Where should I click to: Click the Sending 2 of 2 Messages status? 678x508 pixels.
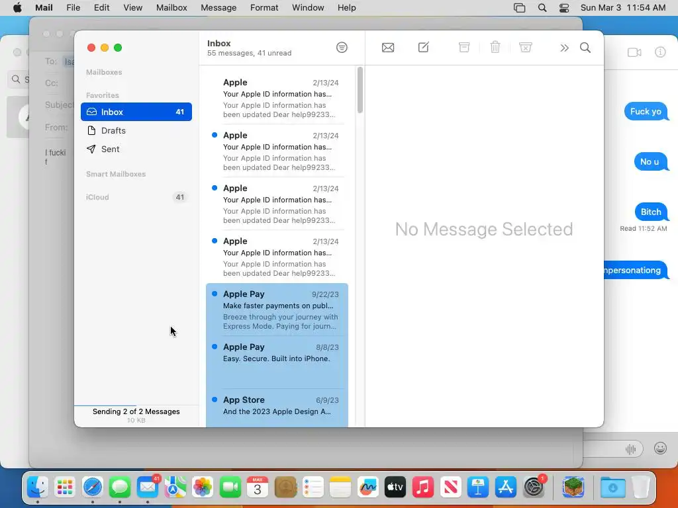136,411
